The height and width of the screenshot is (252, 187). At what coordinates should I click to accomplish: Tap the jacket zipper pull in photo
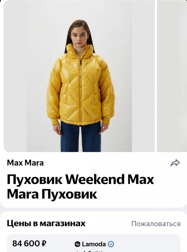(x=81, y=62)
